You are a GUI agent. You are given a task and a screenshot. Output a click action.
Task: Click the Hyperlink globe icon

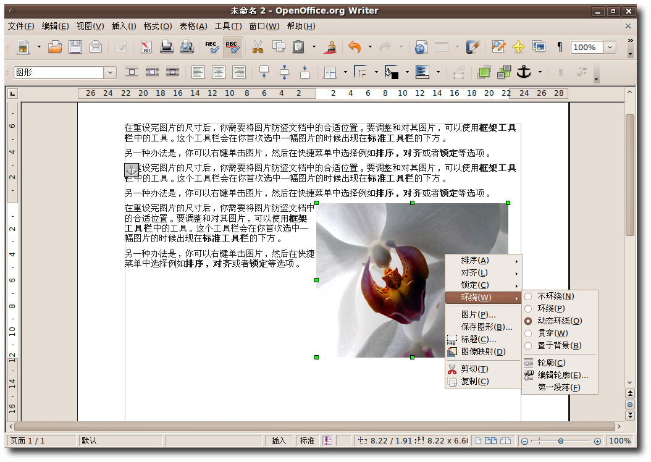point(421,47)
